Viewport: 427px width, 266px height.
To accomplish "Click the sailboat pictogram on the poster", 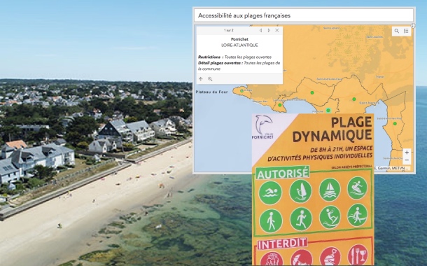I will click(330, 190).
